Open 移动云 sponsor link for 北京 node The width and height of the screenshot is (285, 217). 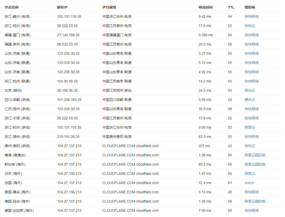click(250, 90)
